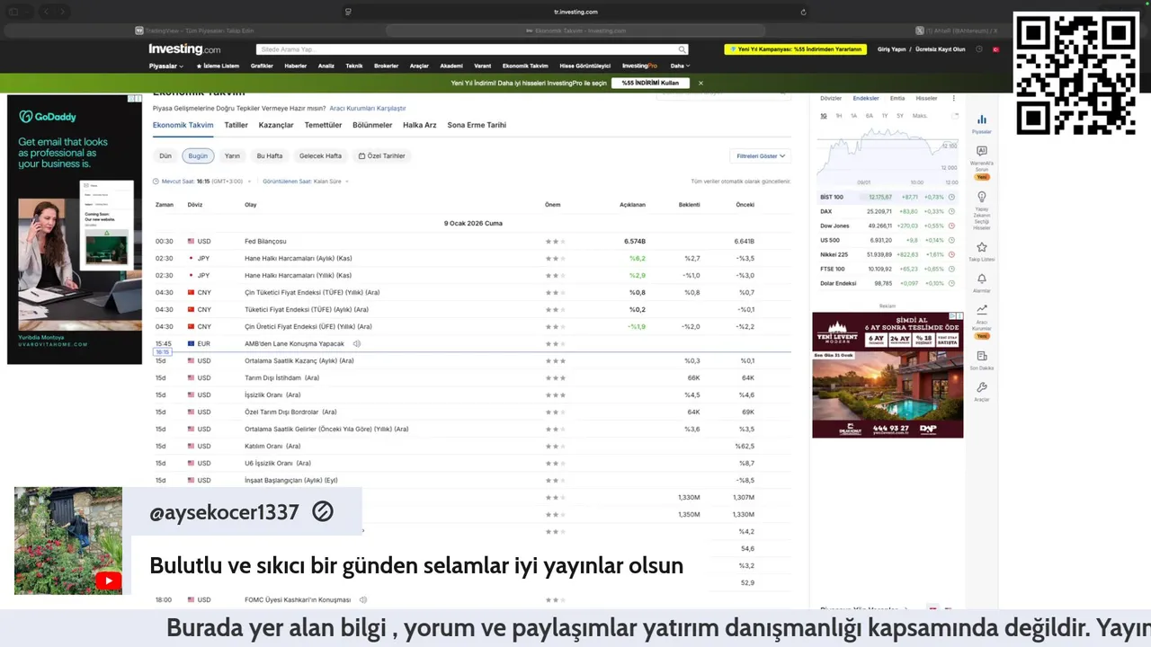Open InvestingPro nav item
Screen dimensions: 1151x647
(640, 66)
